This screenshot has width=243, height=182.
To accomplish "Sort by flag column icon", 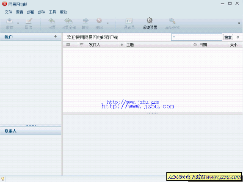I will [x=82, y=45].
